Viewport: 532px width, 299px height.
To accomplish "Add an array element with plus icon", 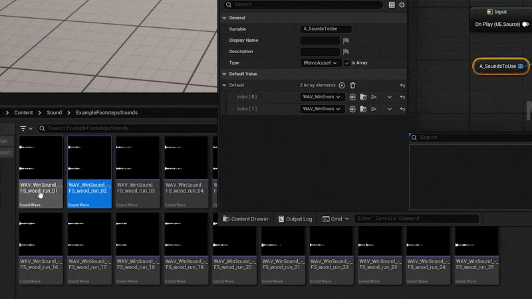I will pyautogui.click(x=342, y=86).
